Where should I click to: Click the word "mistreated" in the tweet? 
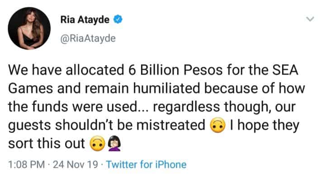click(x=171, y=125)
